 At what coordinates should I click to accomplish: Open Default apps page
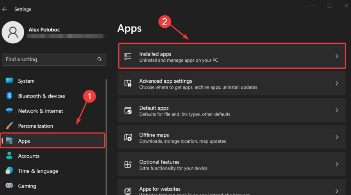[x=232, y=110]
